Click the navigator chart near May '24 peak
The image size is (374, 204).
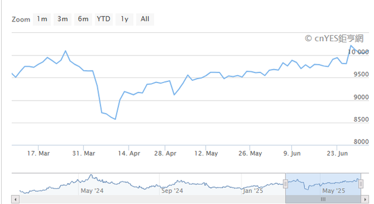pos(91,176)
